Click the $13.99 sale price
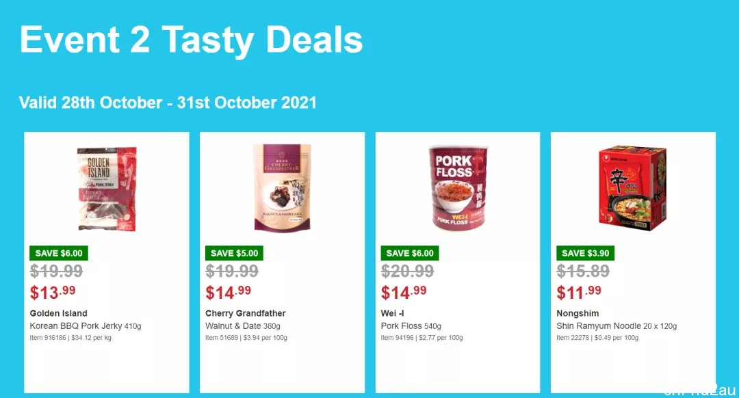This screenshot has height=398, width=739. point(52,293)
